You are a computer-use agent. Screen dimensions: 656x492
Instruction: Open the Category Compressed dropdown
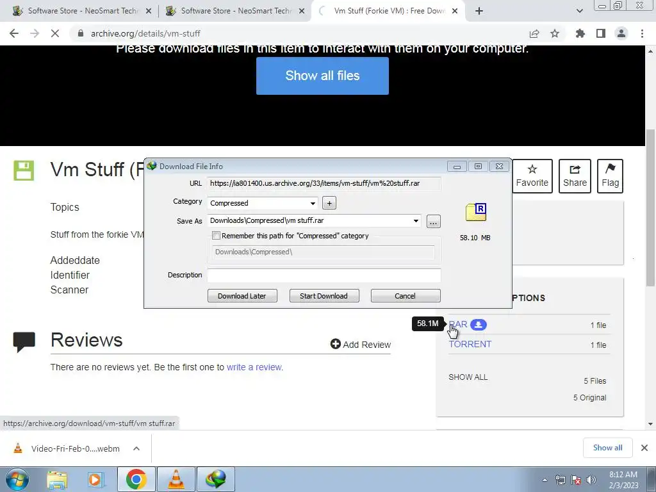click(x=263, y=203)
